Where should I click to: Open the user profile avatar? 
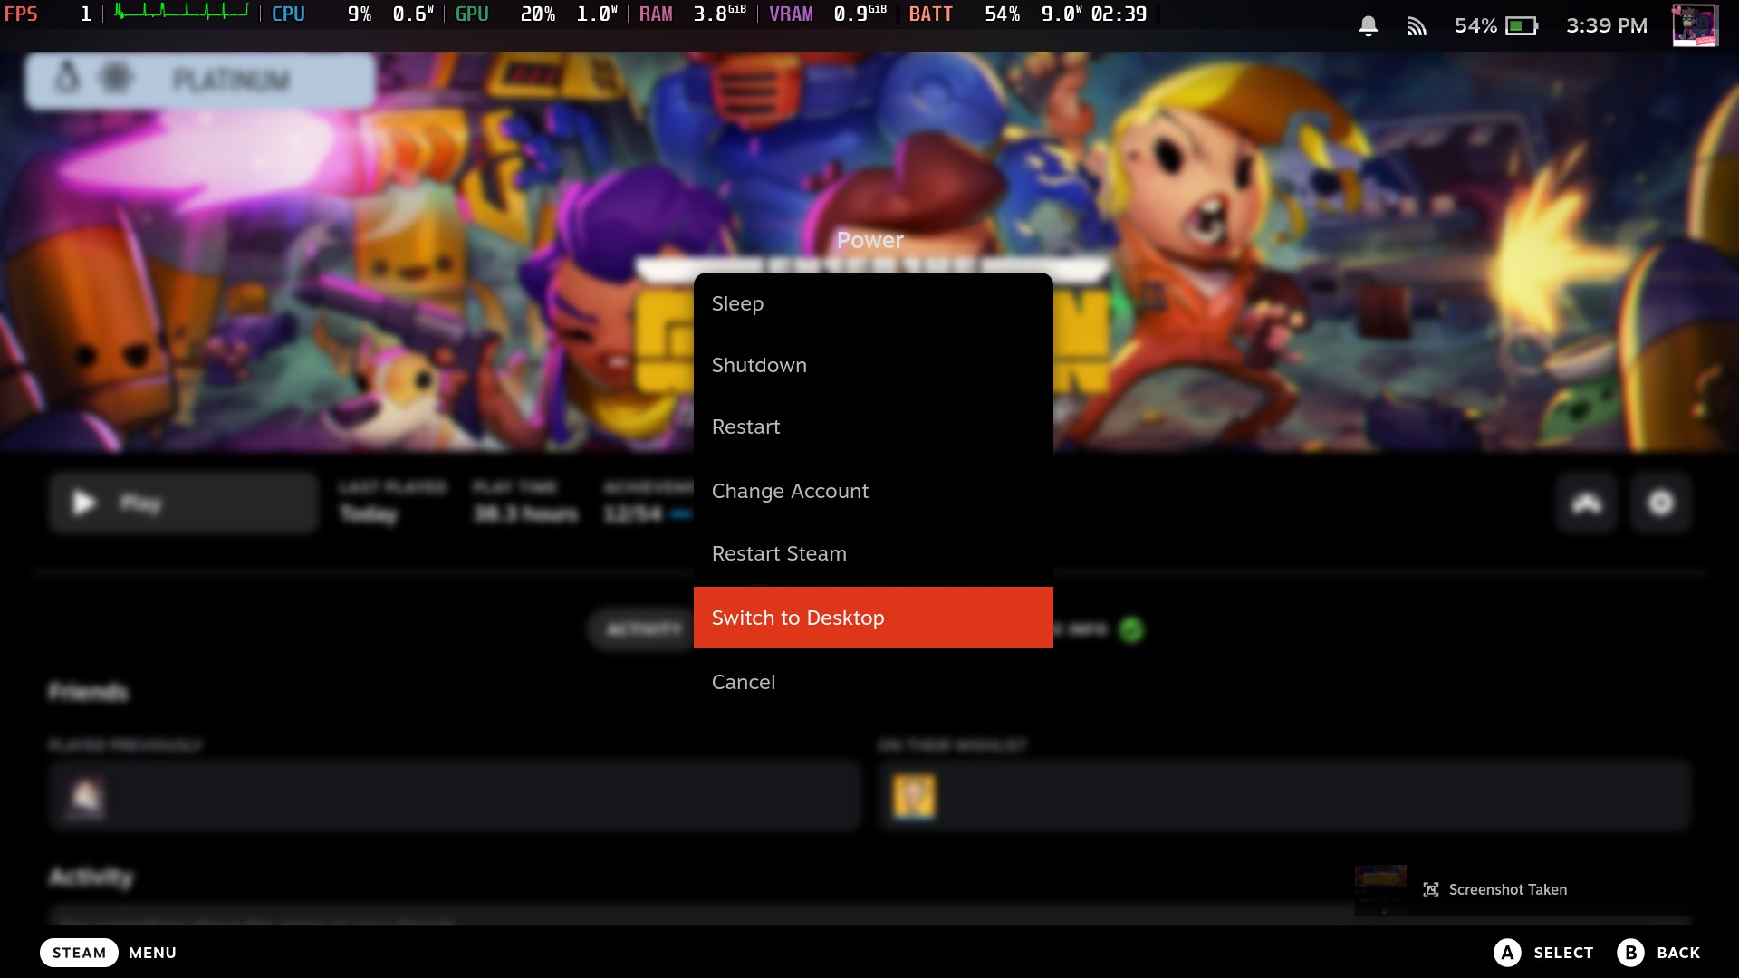1695,25
